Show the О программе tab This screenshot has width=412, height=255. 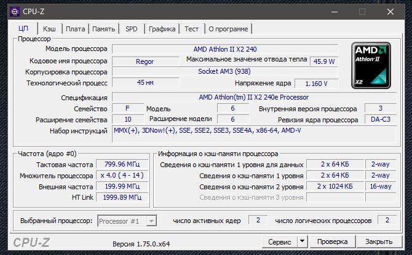tap(228, 29)
